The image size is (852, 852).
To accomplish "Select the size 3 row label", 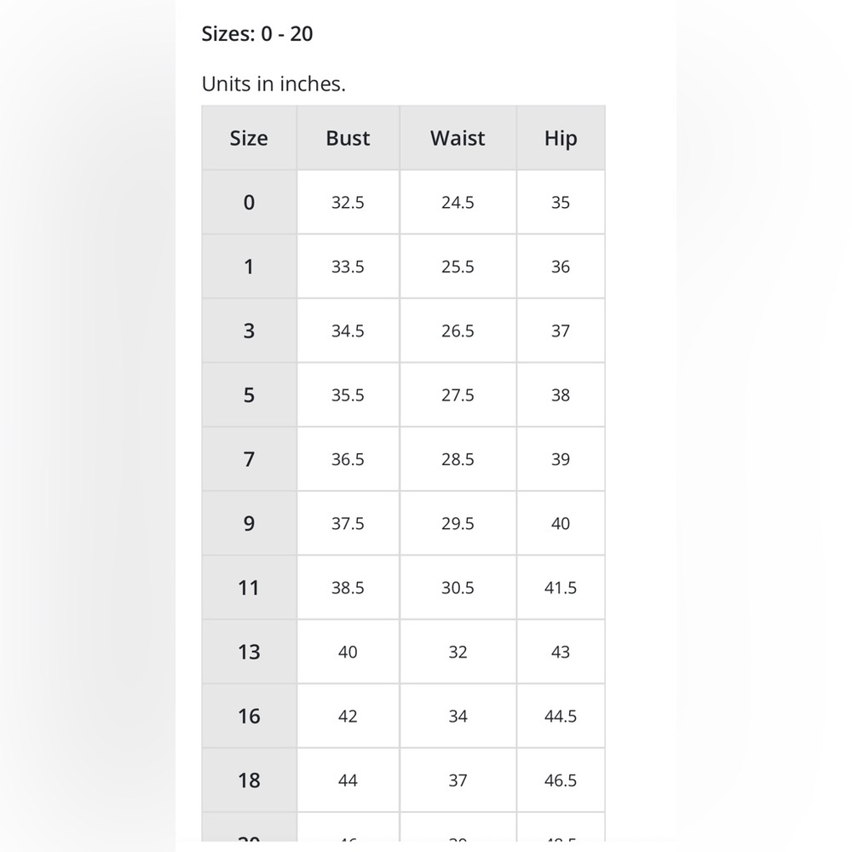I will tap(249, 331).
